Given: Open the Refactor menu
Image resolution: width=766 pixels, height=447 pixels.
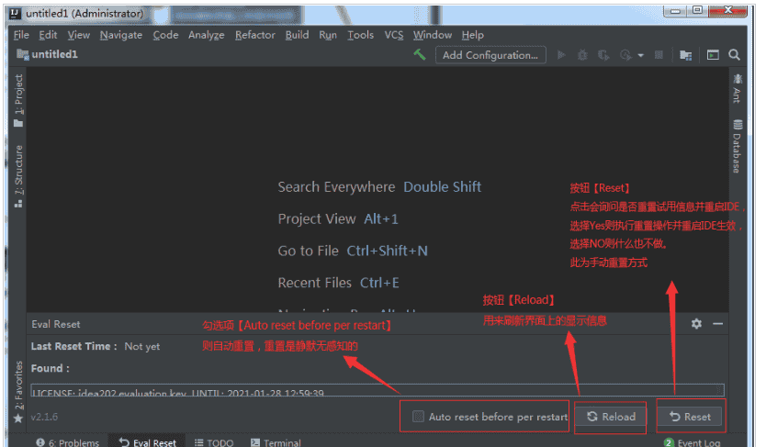Looking at the screenshot, I should click(254, 35).
